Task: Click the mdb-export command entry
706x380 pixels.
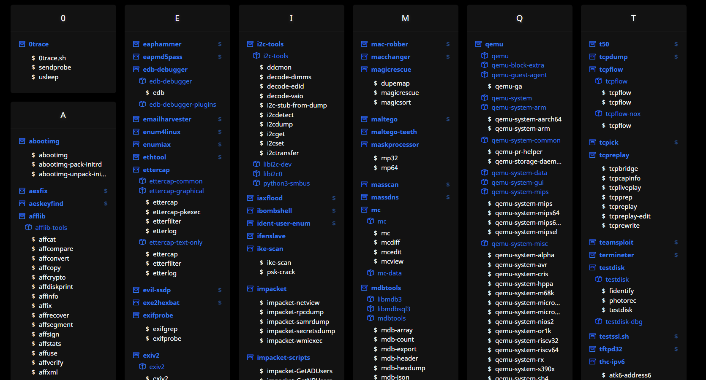Action: coord(399,349)
